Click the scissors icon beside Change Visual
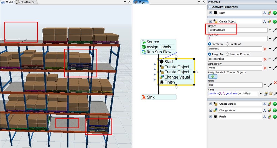 pyautogui.click(x=155, y=80)
